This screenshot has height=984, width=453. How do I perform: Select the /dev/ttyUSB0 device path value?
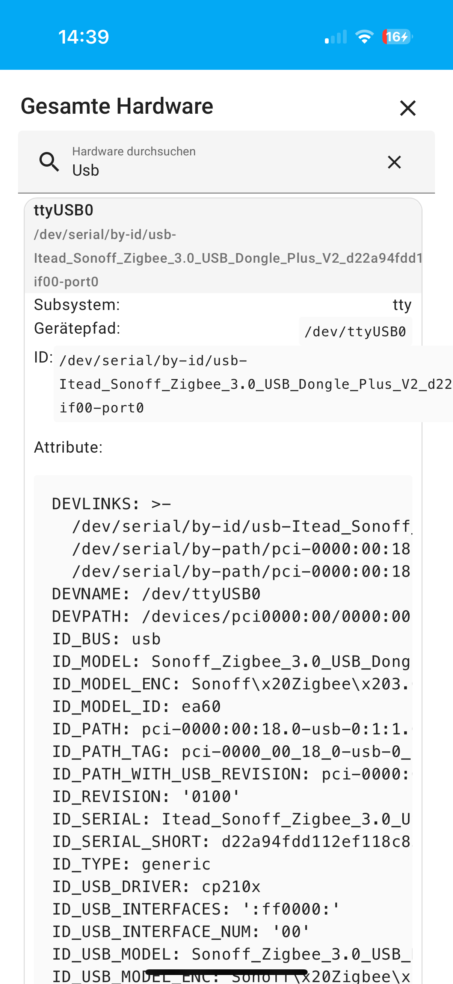[355, 331]
